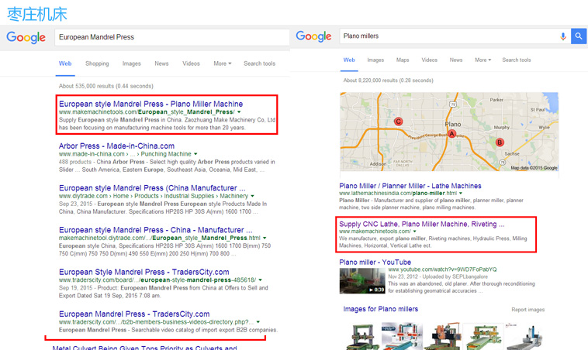Expand arrow next to traderscity.com b2b-members-business-videos-directory URL
The image size is (588, 350).
pyautogui.click(x=258, y=322)
